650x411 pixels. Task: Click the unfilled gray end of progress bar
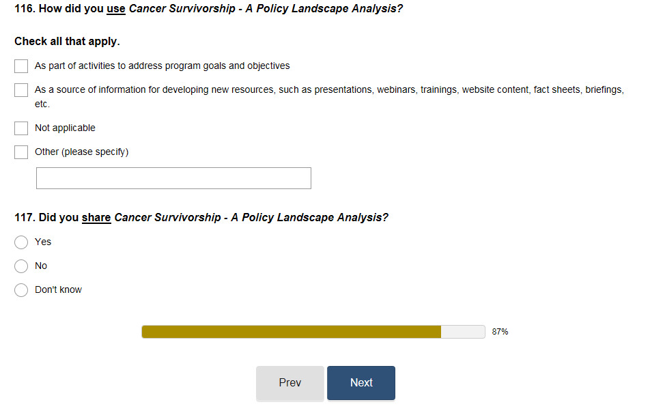tap(463, 332)
